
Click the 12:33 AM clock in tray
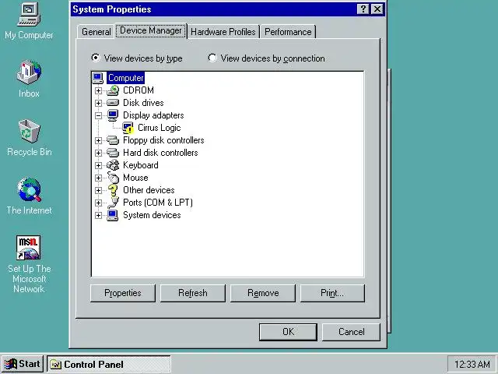(472, 364)
